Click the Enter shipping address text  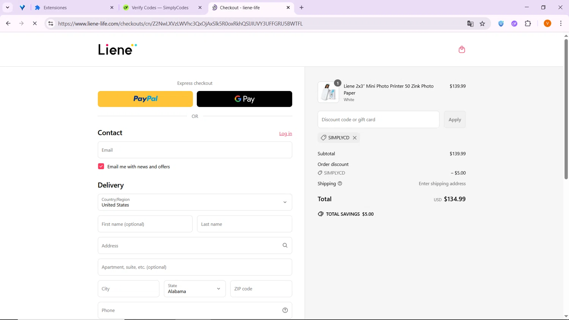coord(442,184)
